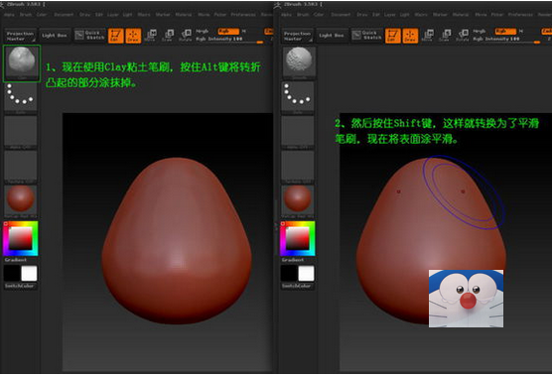The width and height of the screenshot is (553, 377).
Task: Adjust Rgb Intensity slider in right window
Action: (x=506, y=39)
